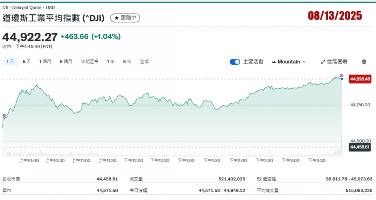Show the 5年 chart range
This screenshot has width=376, height=200.
coord(127,62)
